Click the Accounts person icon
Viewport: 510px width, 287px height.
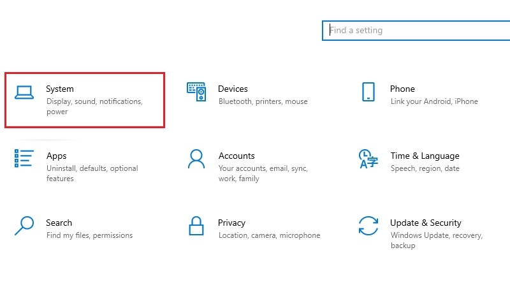(196, 159)
